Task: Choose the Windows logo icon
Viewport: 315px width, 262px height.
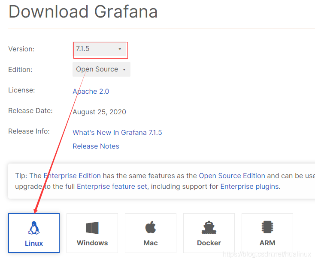Action: coord(92,228)
